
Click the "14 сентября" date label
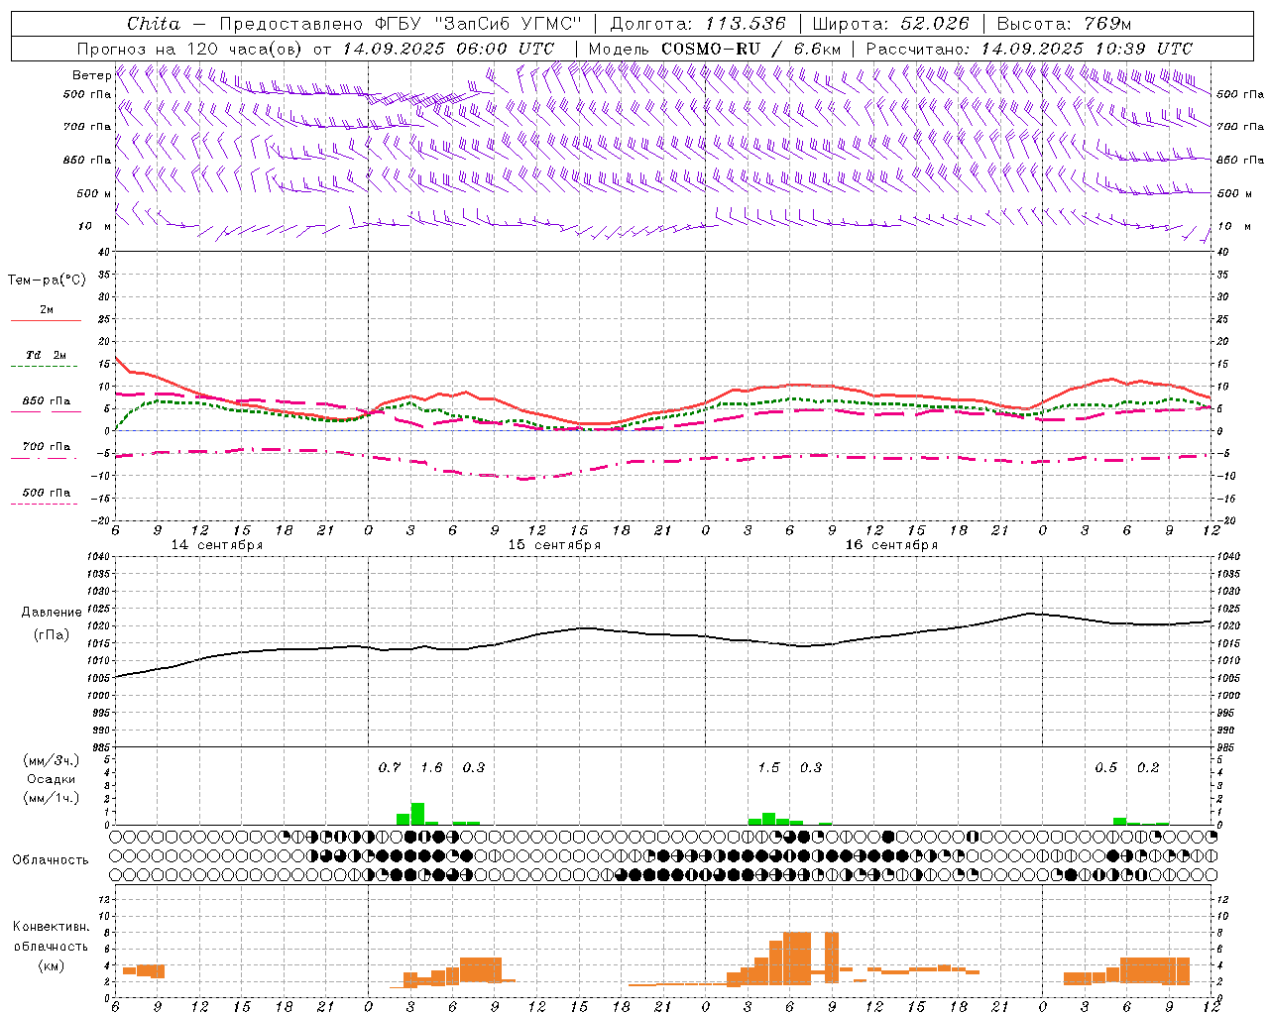coord(217,545)
